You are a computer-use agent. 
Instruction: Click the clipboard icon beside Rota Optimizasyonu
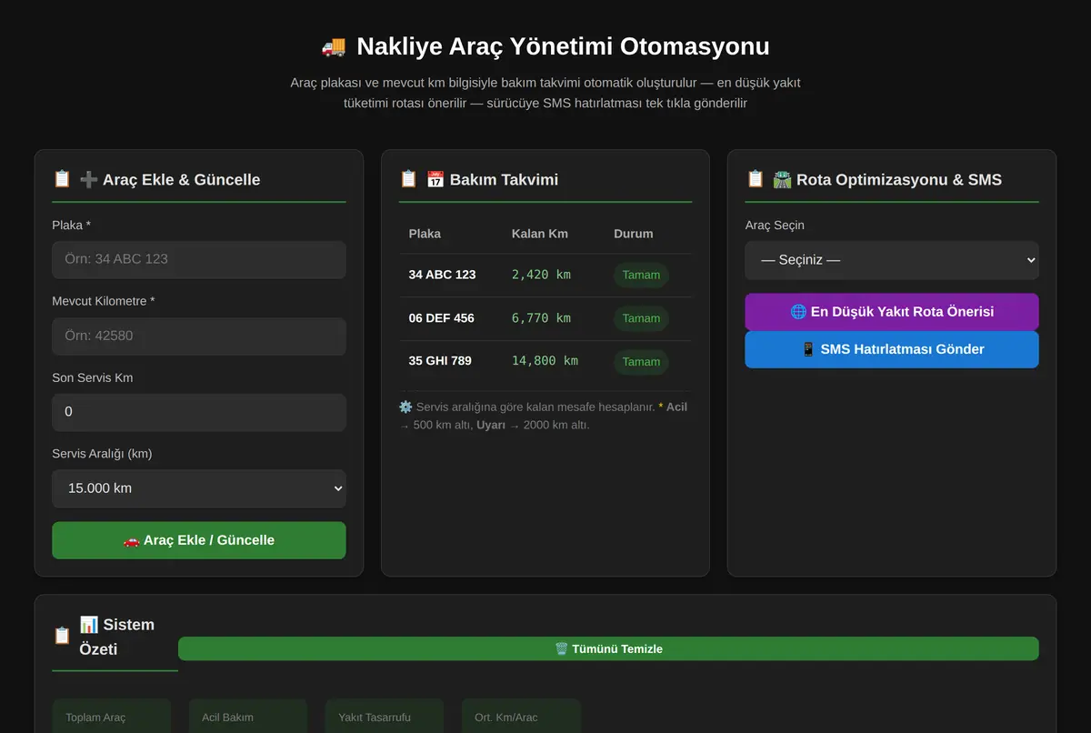[755, 179]
